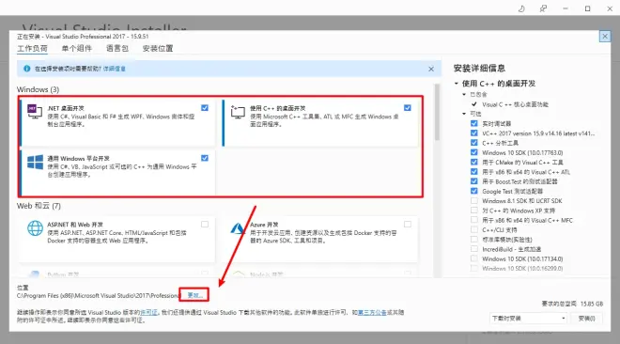This screenshot has width=620, height=344.
Task: Check 用于 x86 和 x64 的 Visual C++ MFC checkbox
Action: 474,220
